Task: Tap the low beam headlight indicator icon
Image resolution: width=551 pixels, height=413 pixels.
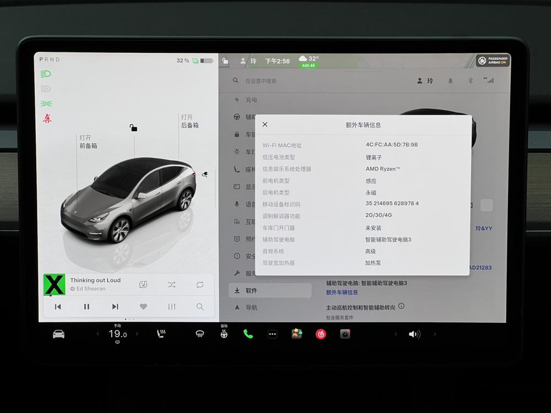Action: coord(46,74)
